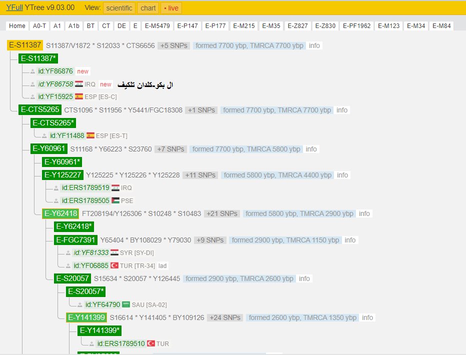Click Saudi flag next to YF64790
466x355 pixels.
click(x=126, y=304)
